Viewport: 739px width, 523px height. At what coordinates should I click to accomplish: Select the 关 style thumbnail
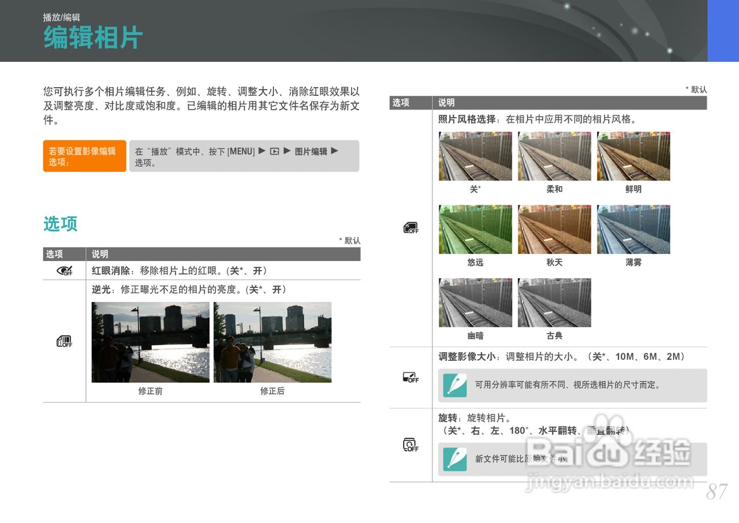pyautogui.click(x=475, y=156)
